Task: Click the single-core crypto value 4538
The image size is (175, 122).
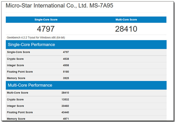Action: tap(66, 59)
